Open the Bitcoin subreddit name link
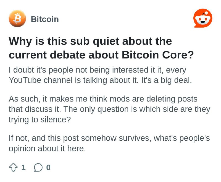The width and height of the screenshot is (221, 182). coord(45,19)
